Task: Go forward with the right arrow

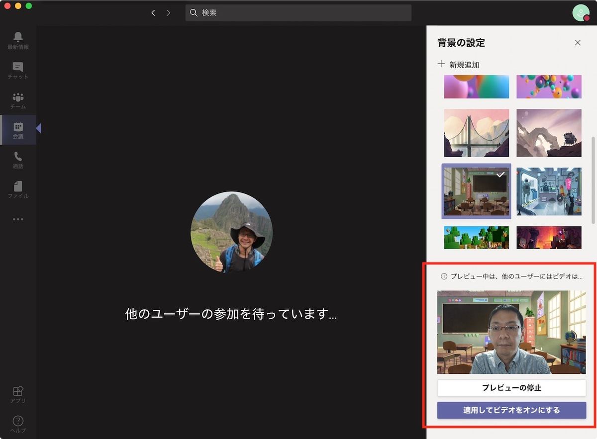Action: [x=168, y=12]
